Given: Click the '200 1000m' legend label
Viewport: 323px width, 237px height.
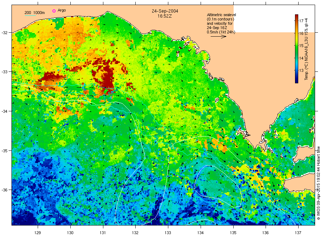Looking at the screenshot, I should coord(34,13).
